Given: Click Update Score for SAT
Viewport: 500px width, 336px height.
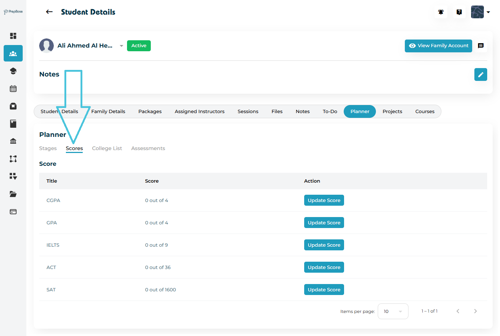Looking at the screenshot, I should pos(324,290).
